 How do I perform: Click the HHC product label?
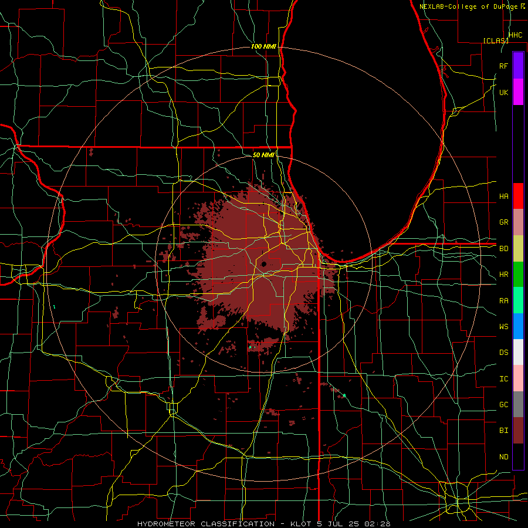pyautogui.click(x=516, y=35)
